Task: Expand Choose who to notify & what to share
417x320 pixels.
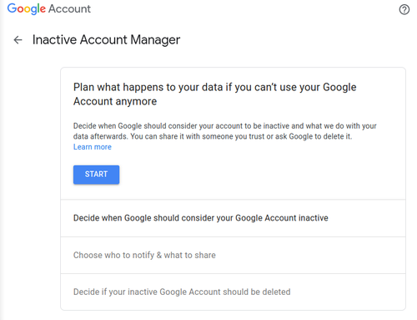Action: tap(233, 256)
